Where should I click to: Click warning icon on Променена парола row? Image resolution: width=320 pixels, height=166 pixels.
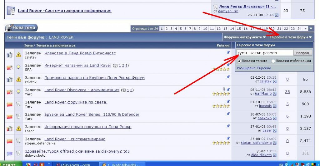click(18, 79)
